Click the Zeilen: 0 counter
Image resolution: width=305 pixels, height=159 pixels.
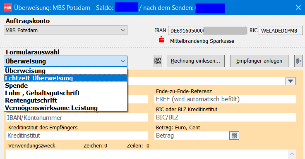pos(138,146)
